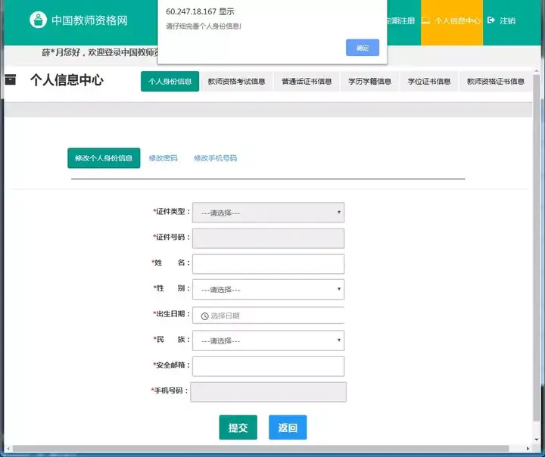Focus the 姓名 input field
545x457 pixels.
pyautogui.click(x=268, y=264)
